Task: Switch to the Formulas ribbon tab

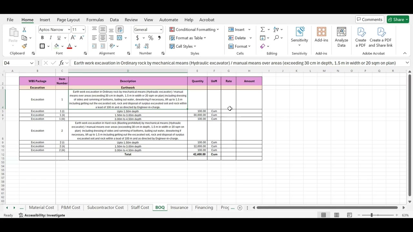Action: click(x=95, y=20)
